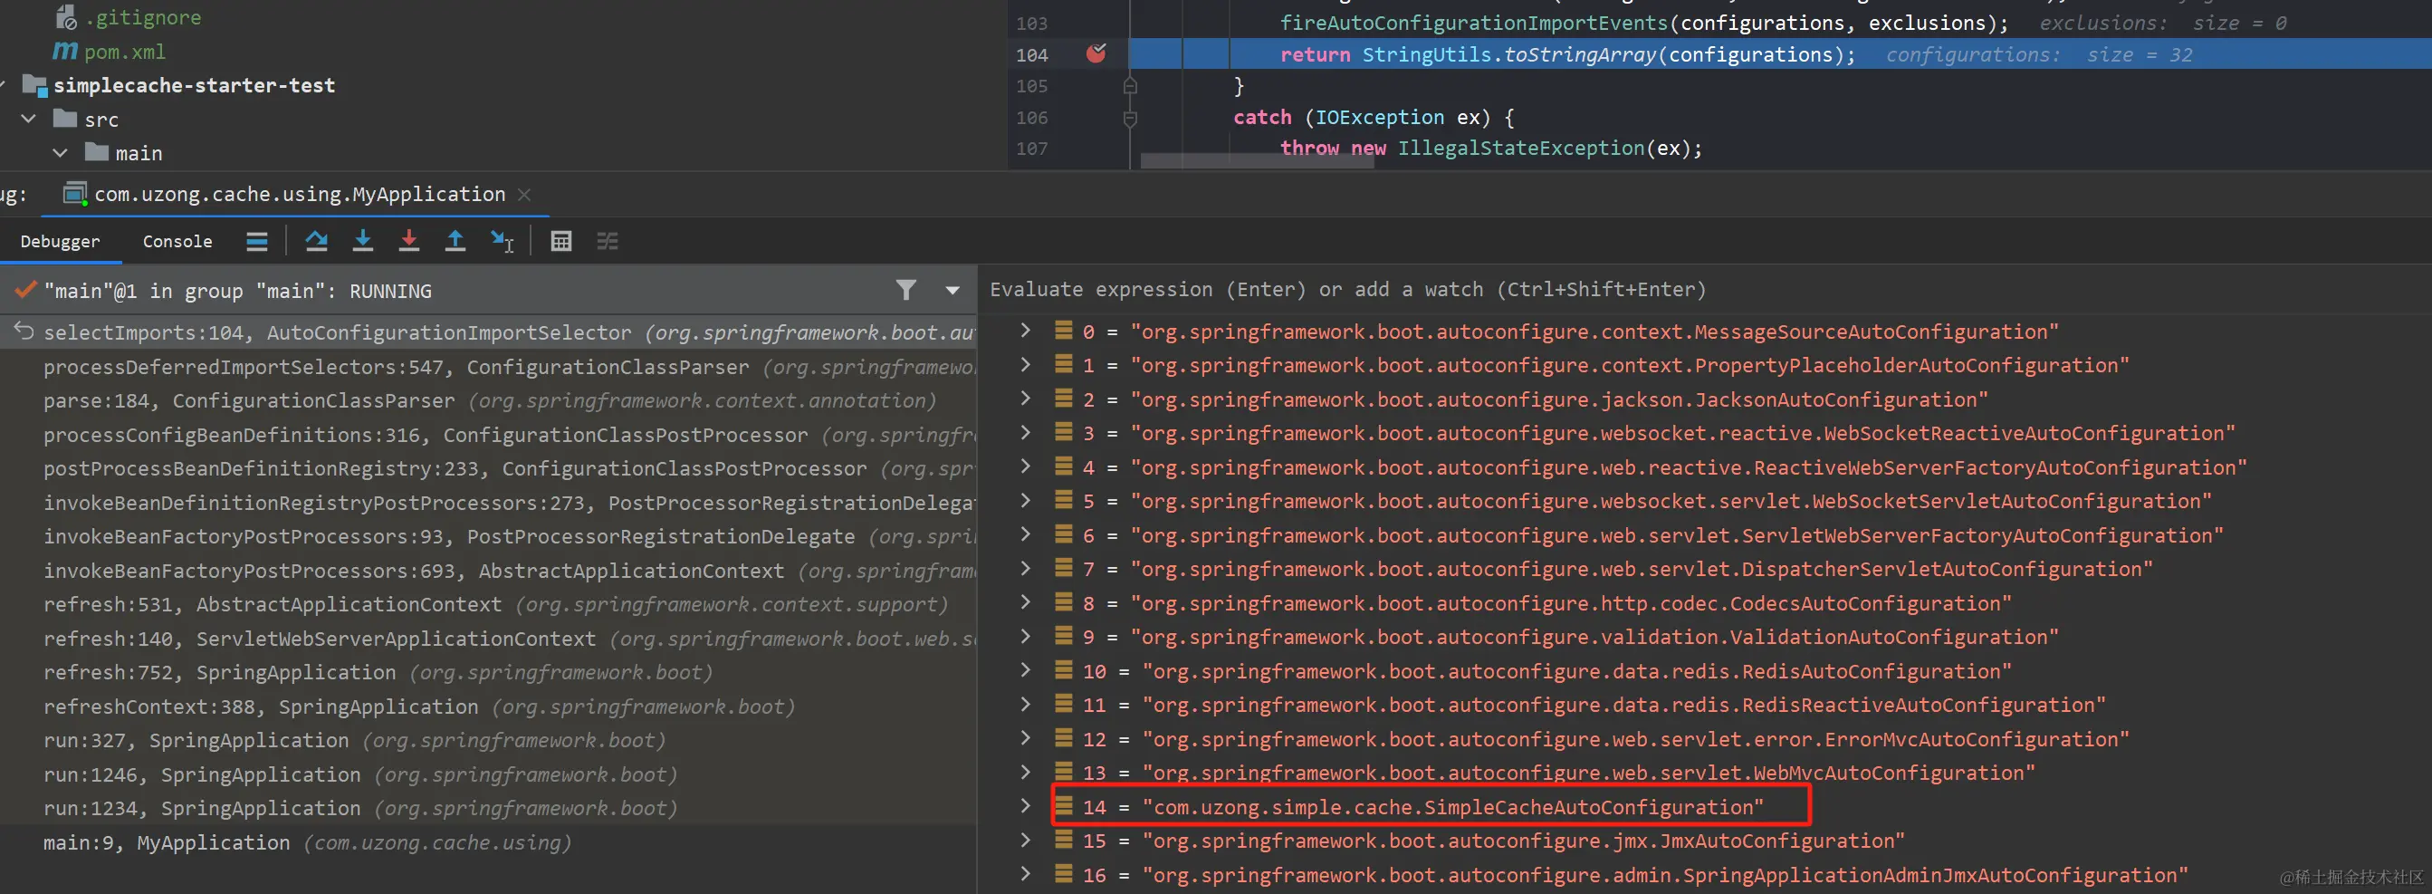The width and height of the screenshot is (2432, 894).
Task: Select the refreshContext:388 SpringApplication frame
Action: (x=488, y=707)
